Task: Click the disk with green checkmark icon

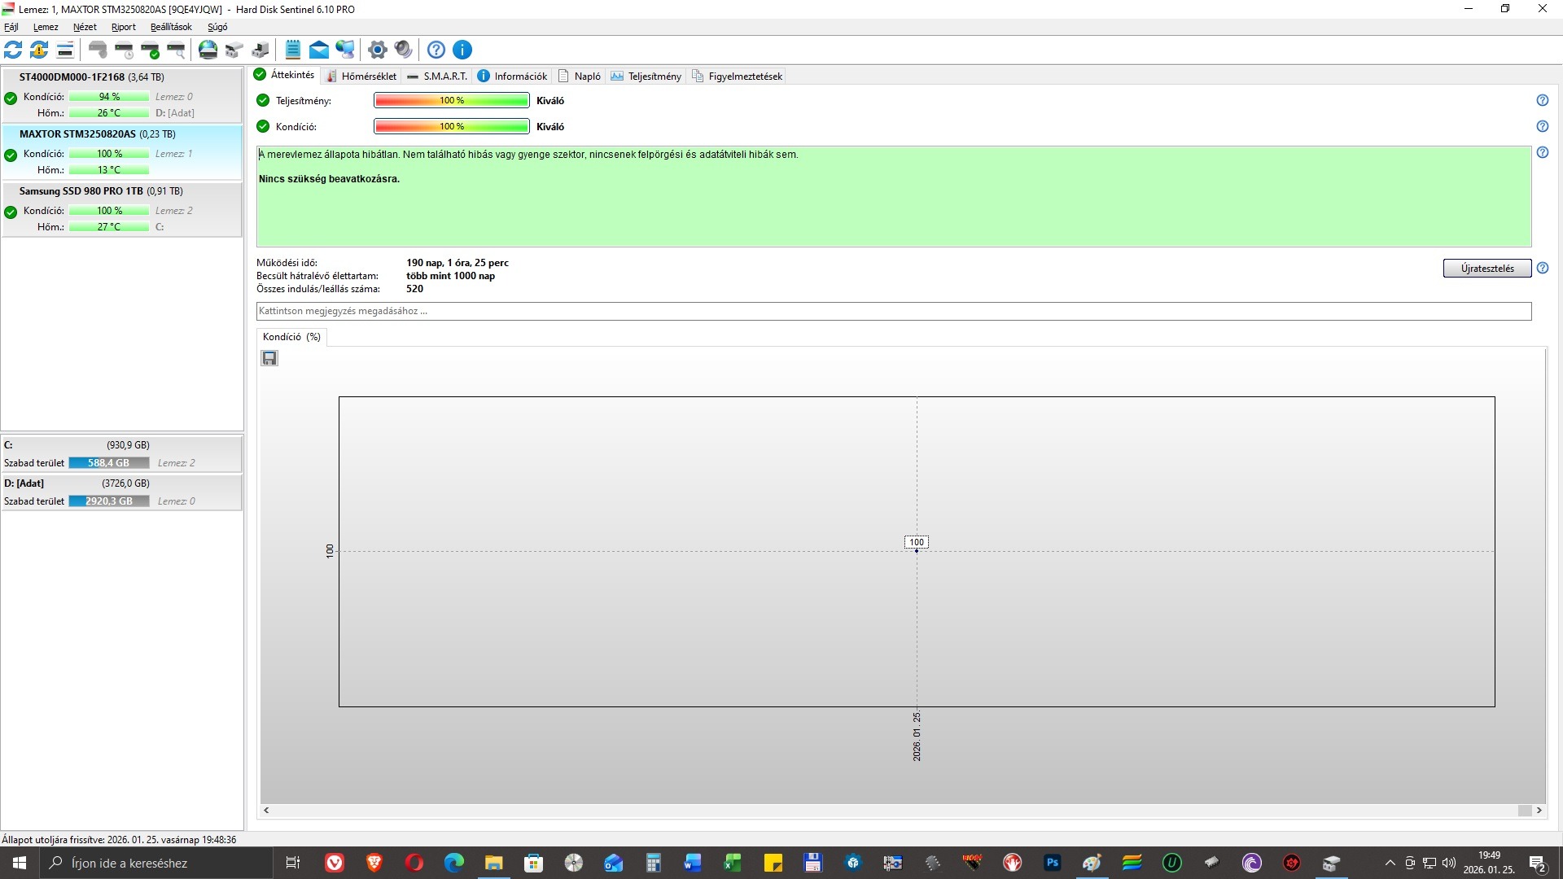Action: (x=151, y=50)
